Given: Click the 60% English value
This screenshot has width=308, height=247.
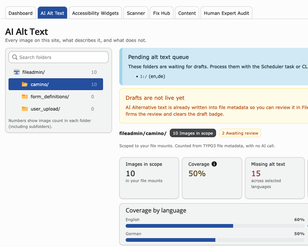Looking at the screenshot, I should coord(299,220).
